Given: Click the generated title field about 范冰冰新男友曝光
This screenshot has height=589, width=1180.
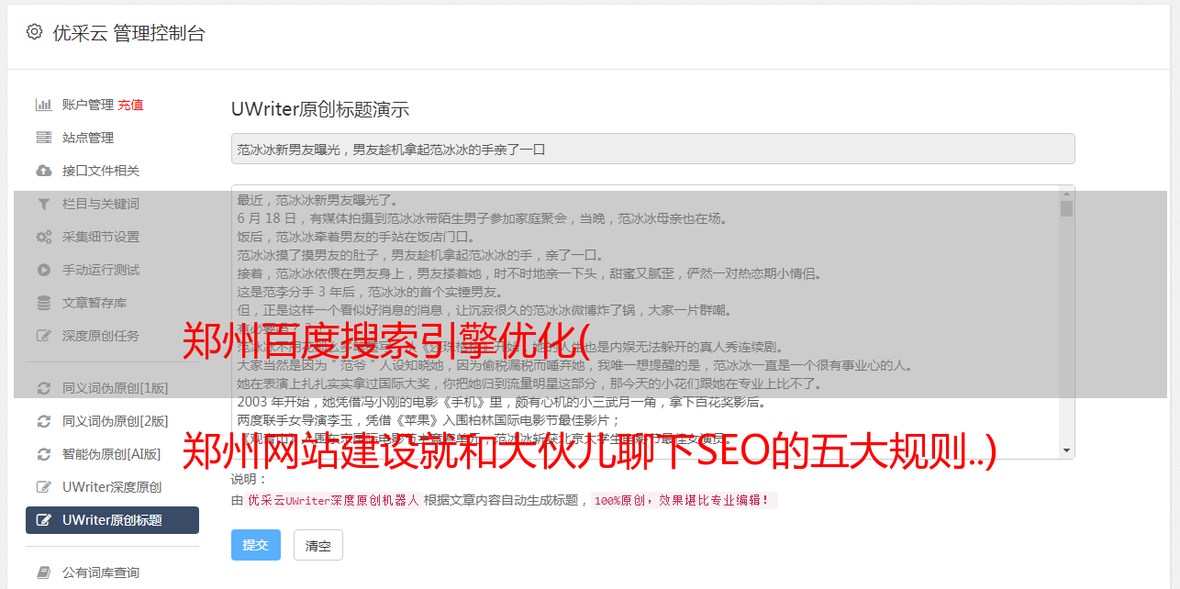Looking at the screenshot, I should coord(653,149).
